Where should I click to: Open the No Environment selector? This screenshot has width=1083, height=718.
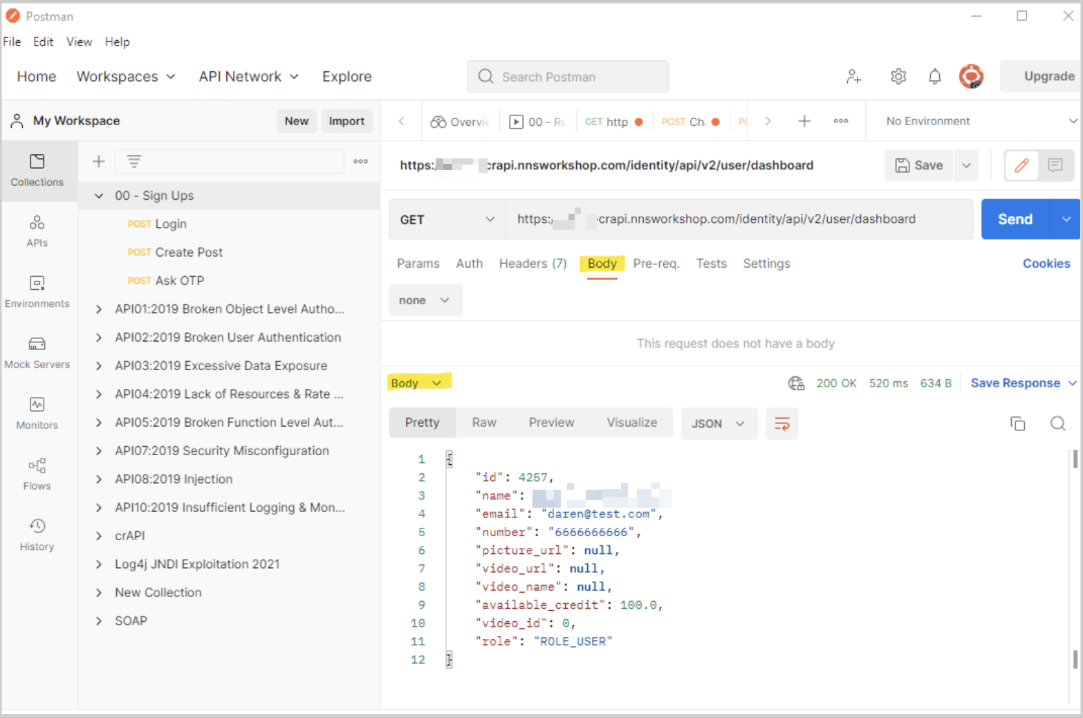pos(981,121)
